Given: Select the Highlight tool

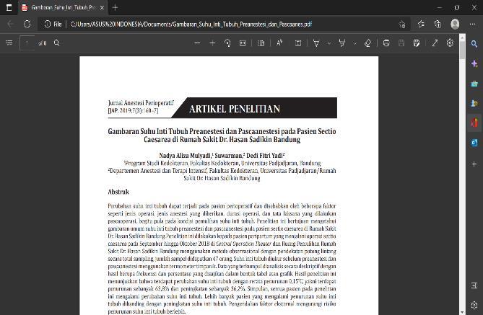Looking at the screenshot, I should [x=342, y=43].
